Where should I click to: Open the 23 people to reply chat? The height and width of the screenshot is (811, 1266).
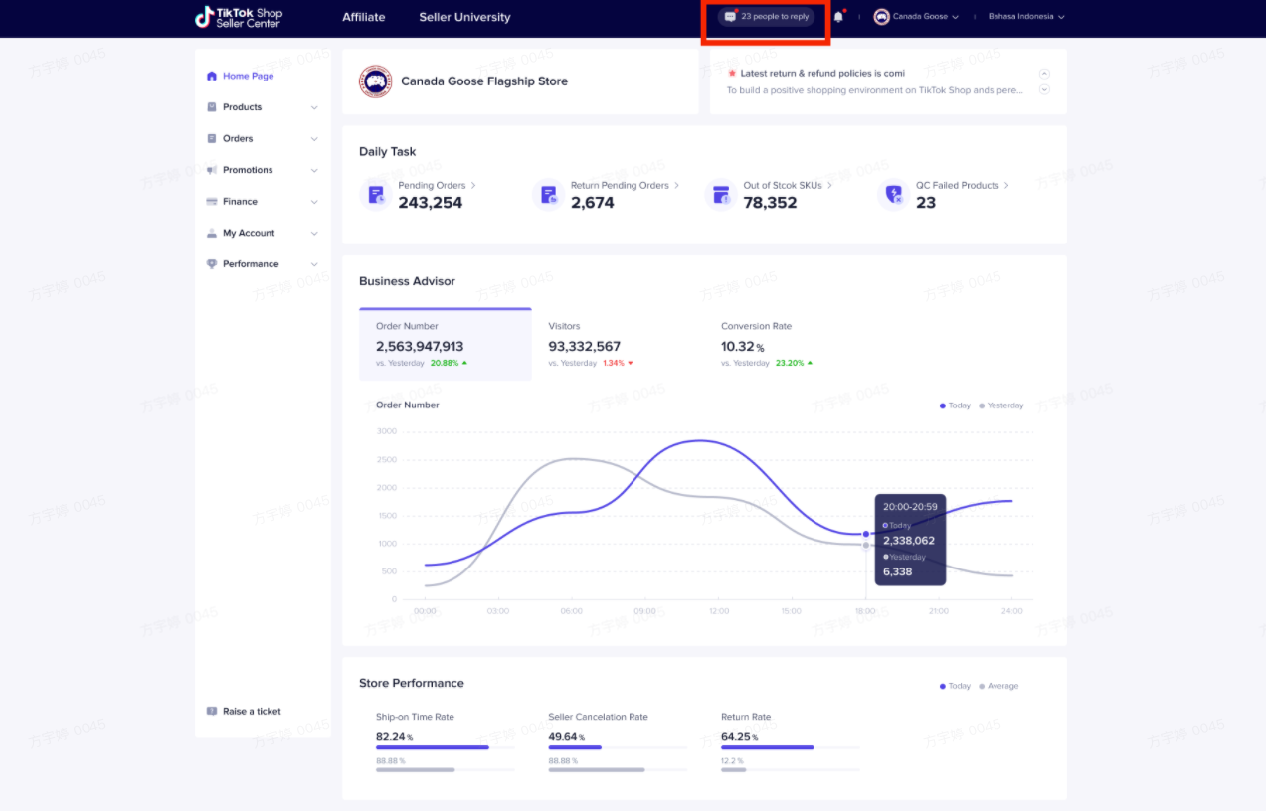pos(766,17)
